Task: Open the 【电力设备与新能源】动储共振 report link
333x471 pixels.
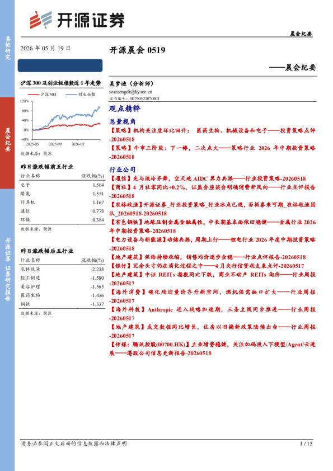Action: click(213, 244)
